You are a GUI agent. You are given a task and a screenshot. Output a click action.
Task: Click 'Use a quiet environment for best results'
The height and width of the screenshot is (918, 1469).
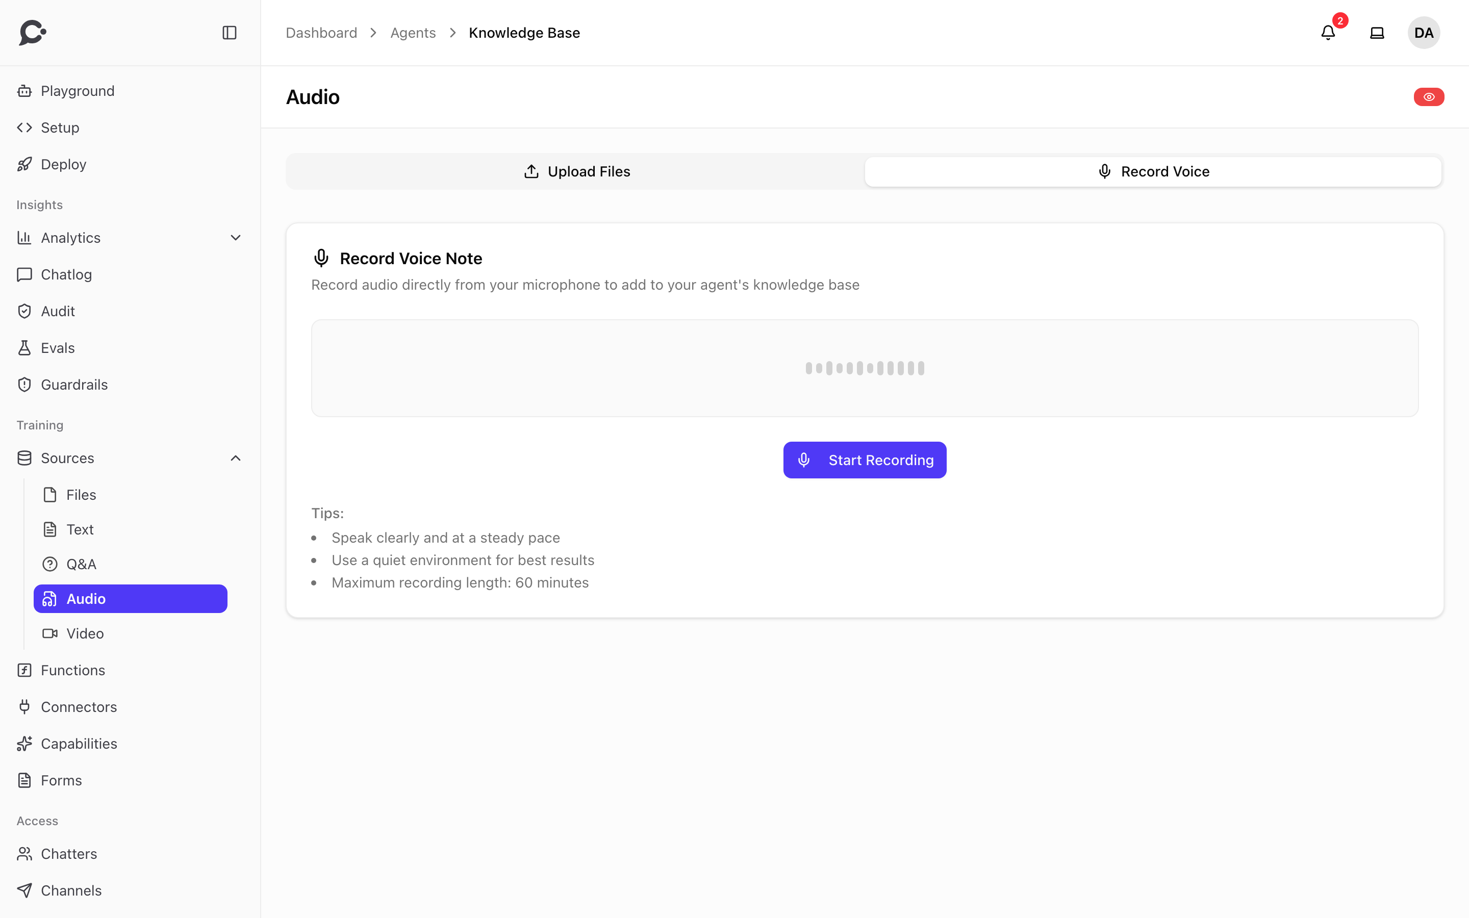click(x=463, y=560)
